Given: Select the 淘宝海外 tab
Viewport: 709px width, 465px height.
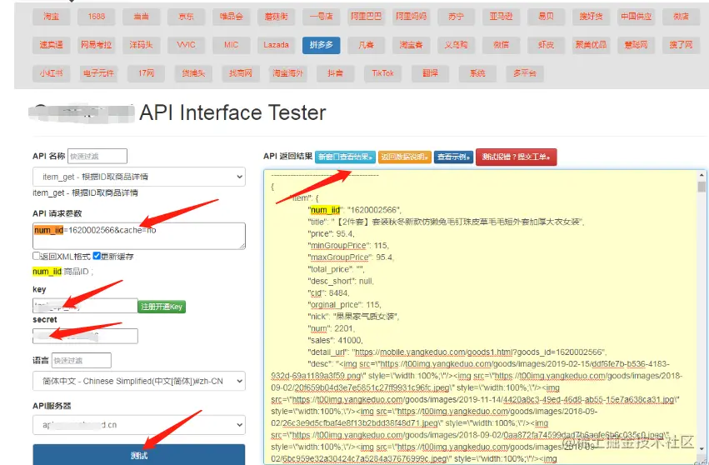Looking at the screenshot, I should [287, 73].
